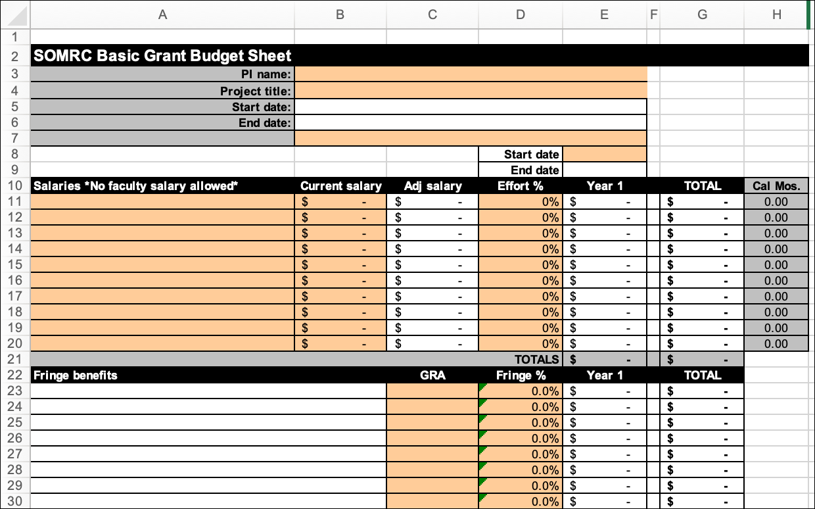Click the white input cell beside Start date: in row 5
Viewport: 815px width, 509px height.
point(471,107)
